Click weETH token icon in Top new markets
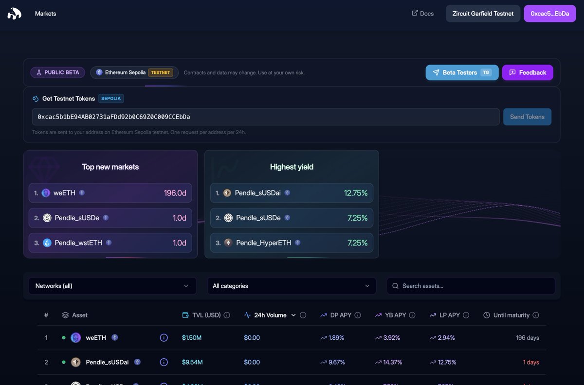This screenshot has height=385, width=584. [x=46, y=193]
